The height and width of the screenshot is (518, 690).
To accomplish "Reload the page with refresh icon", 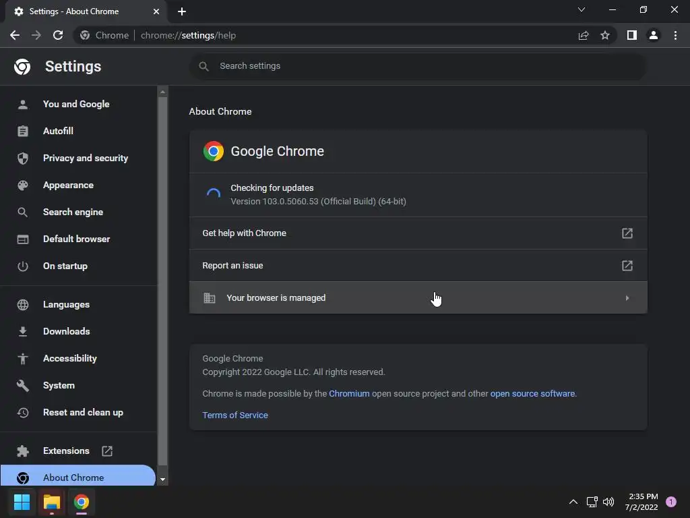I will (x=58, y=35).
